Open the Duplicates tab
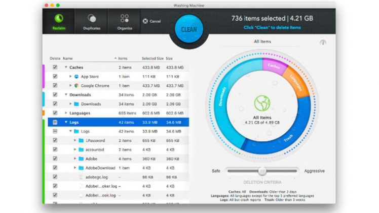Viewport: 379px width, 213px height. pyautogui.click(x=91, y=19)
